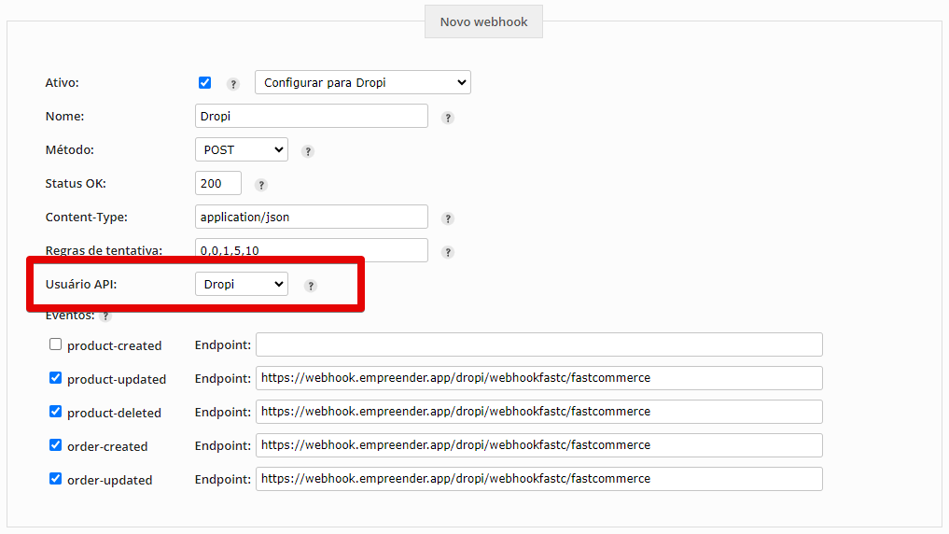
Task: Click the empty product-created Endpoint field
Action: tap(539, 344)
